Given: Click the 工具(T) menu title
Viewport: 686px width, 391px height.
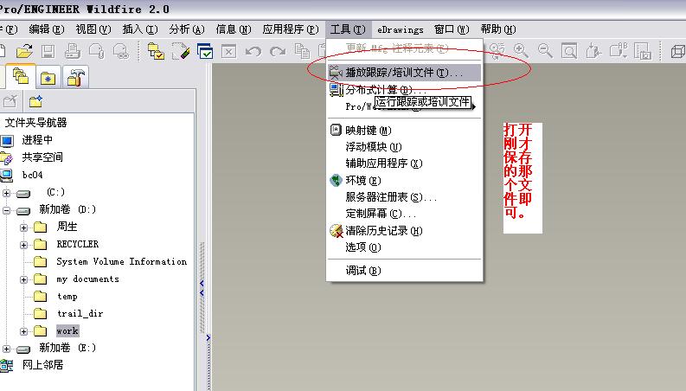Looking at the screenshot, I should [x=348, y=29].
